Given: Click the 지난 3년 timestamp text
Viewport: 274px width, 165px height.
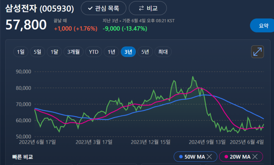Looking at the screenshot, I should pyautogui.click(x=139, y=21).
